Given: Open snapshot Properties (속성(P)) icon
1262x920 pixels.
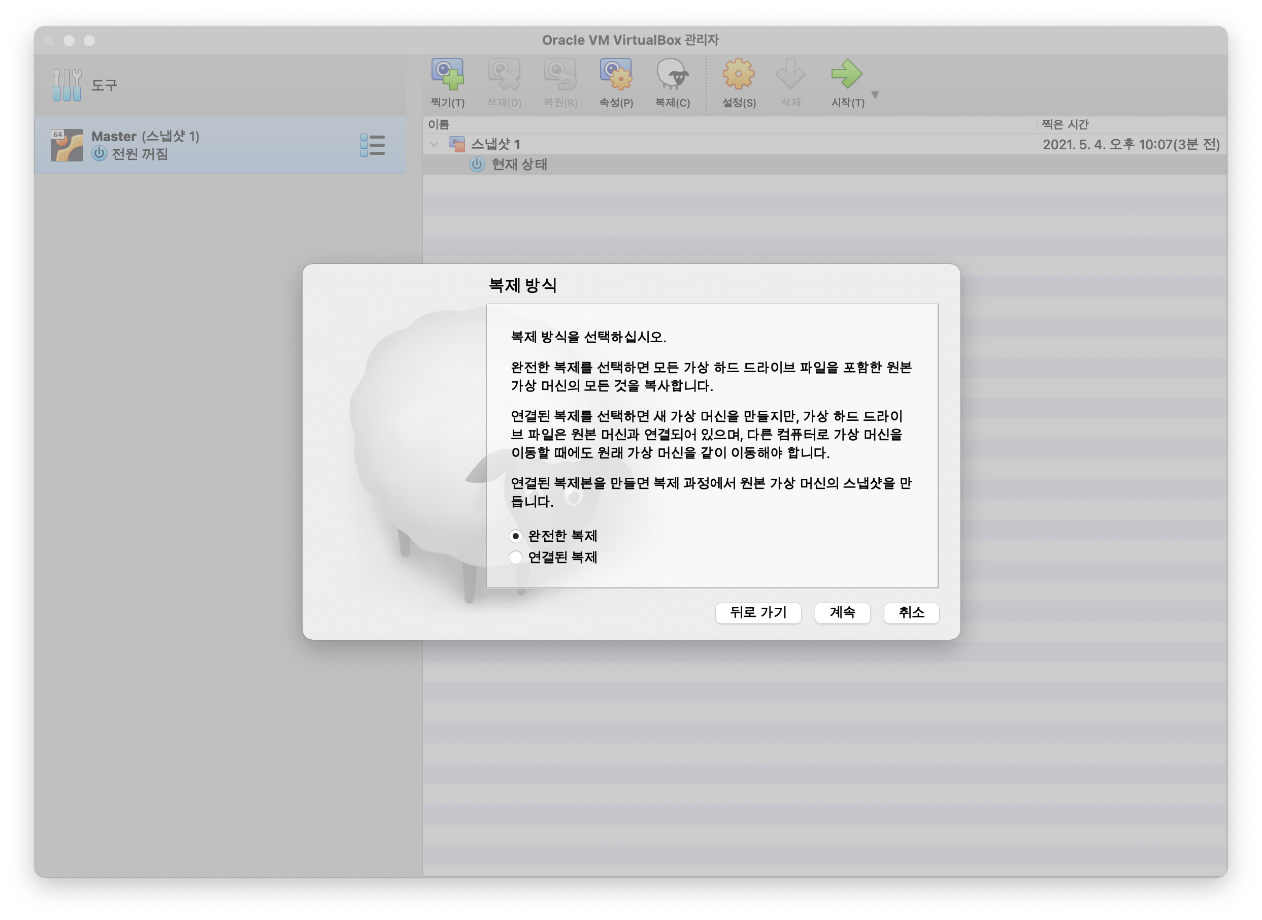Looking at the screenshot, I should pos(616,75).
